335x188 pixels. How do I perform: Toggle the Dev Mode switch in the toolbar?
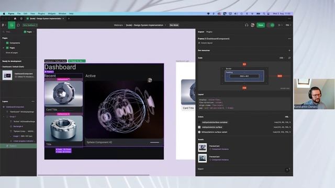tap(271, 25)
